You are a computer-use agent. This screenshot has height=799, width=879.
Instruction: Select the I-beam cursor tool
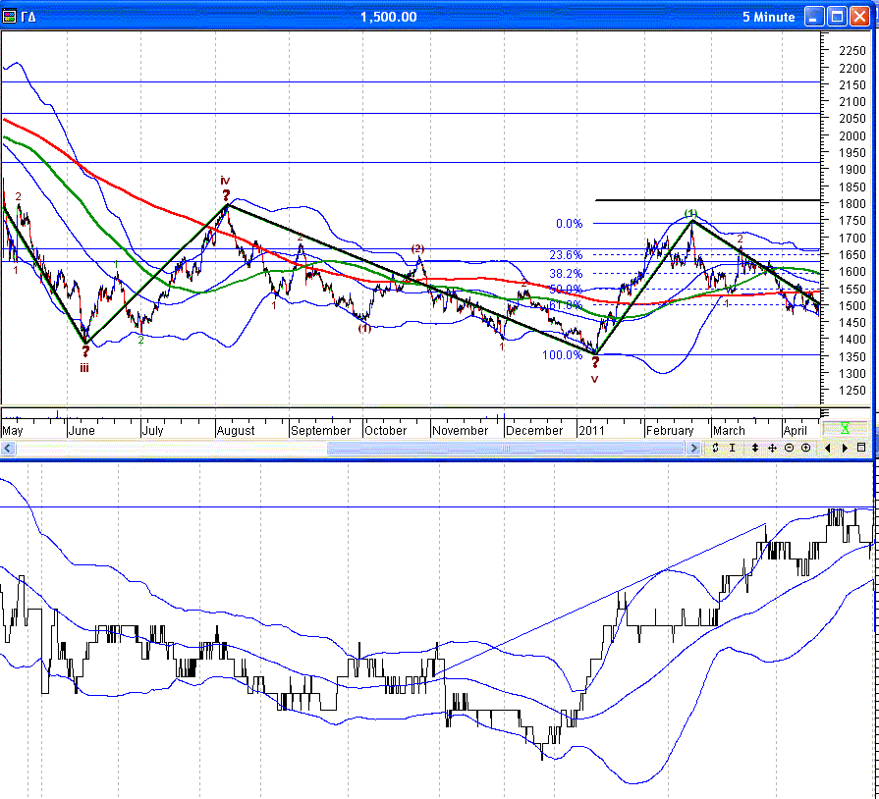click(x=732, y=448)
